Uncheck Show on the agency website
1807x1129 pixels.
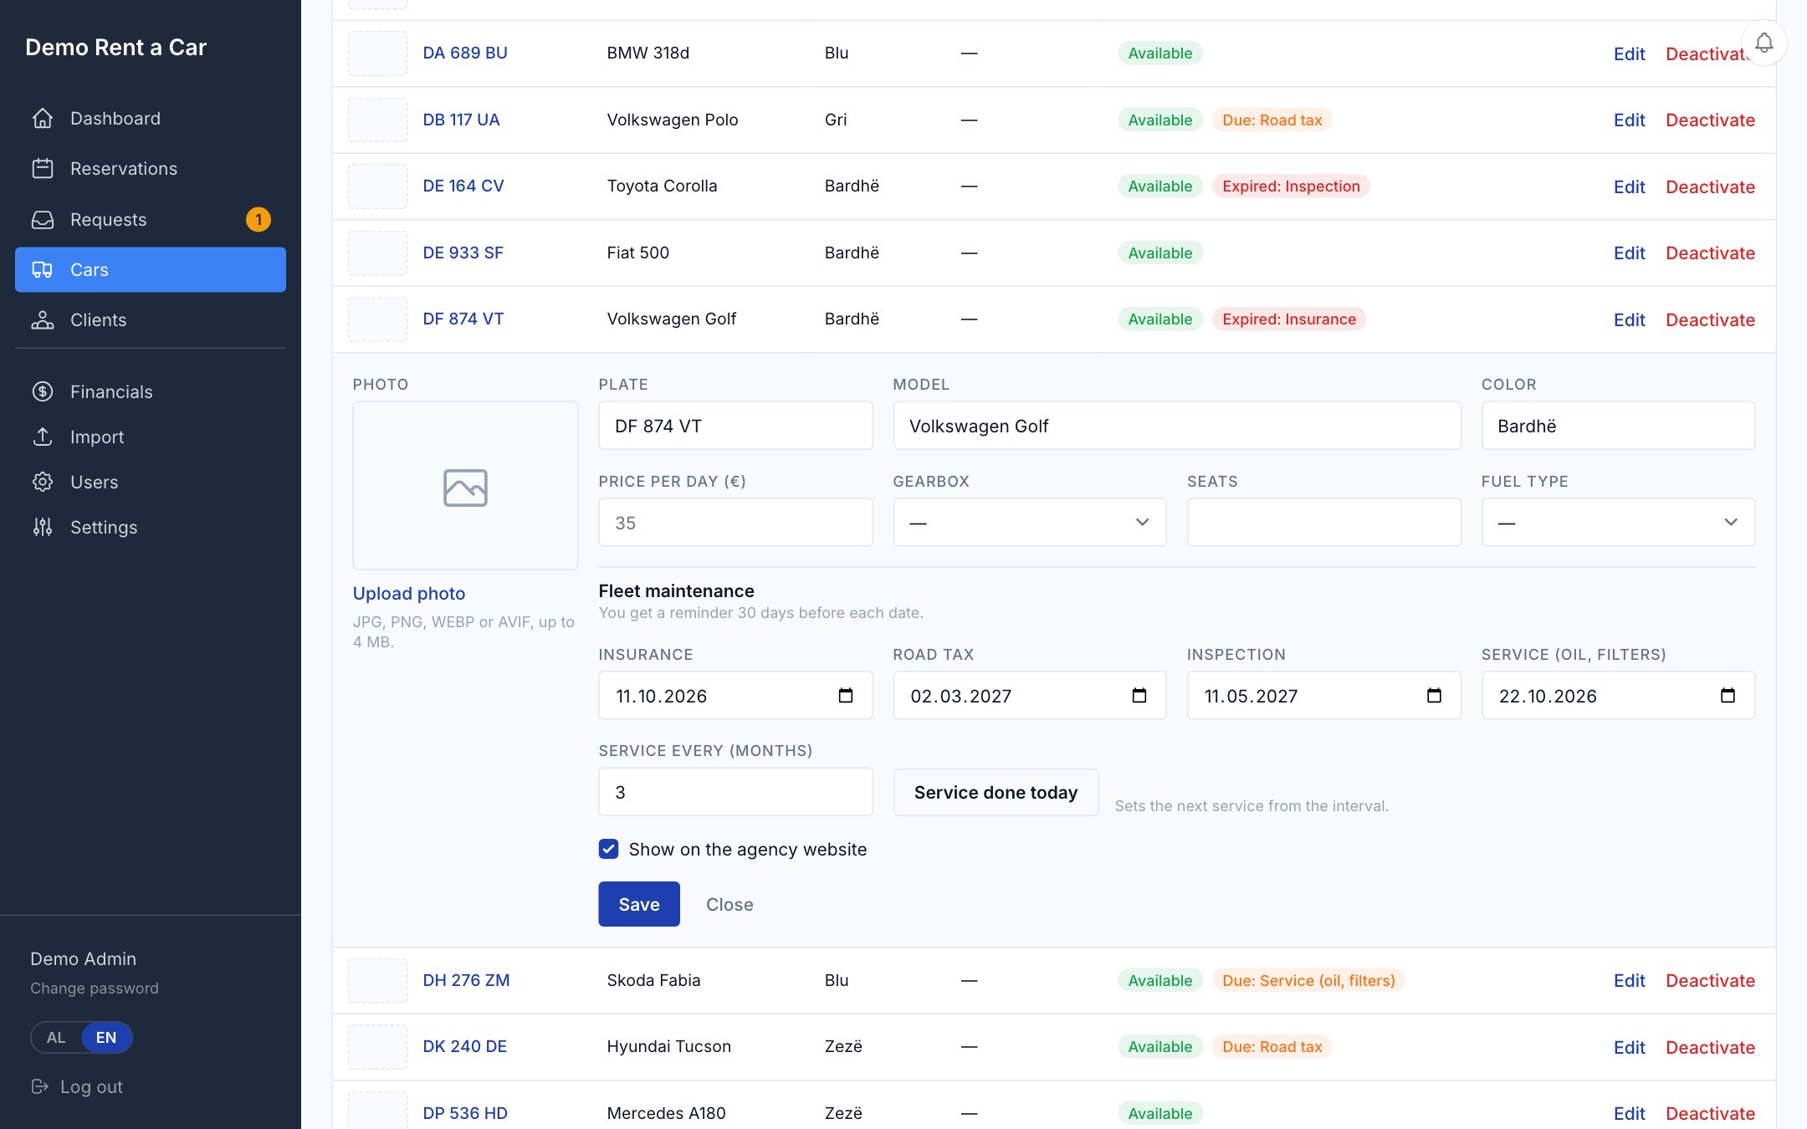[608, 849]
